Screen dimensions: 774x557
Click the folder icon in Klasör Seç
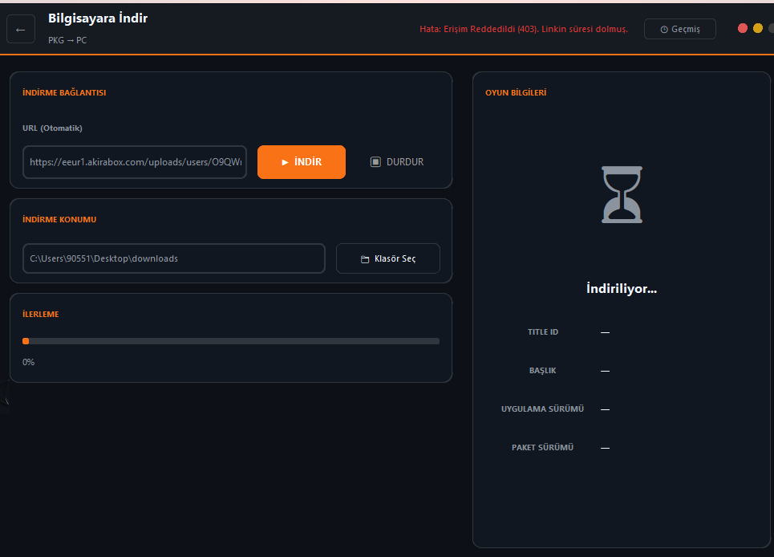pos(365,259)
